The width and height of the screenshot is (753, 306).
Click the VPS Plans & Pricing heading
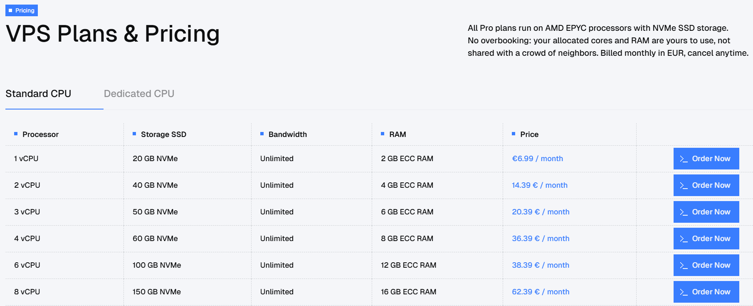pos(113,34)
